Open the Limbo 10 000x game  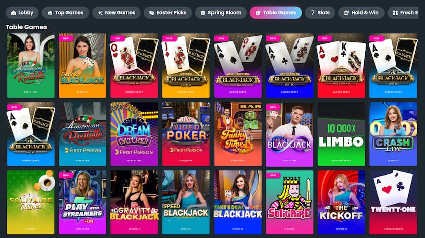[x=341, y=134]
